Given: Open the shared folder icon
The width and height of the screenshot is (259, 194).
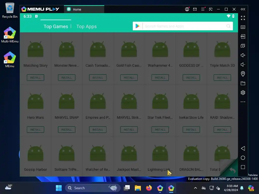Looking at the screenshot, I should (243, 83).
